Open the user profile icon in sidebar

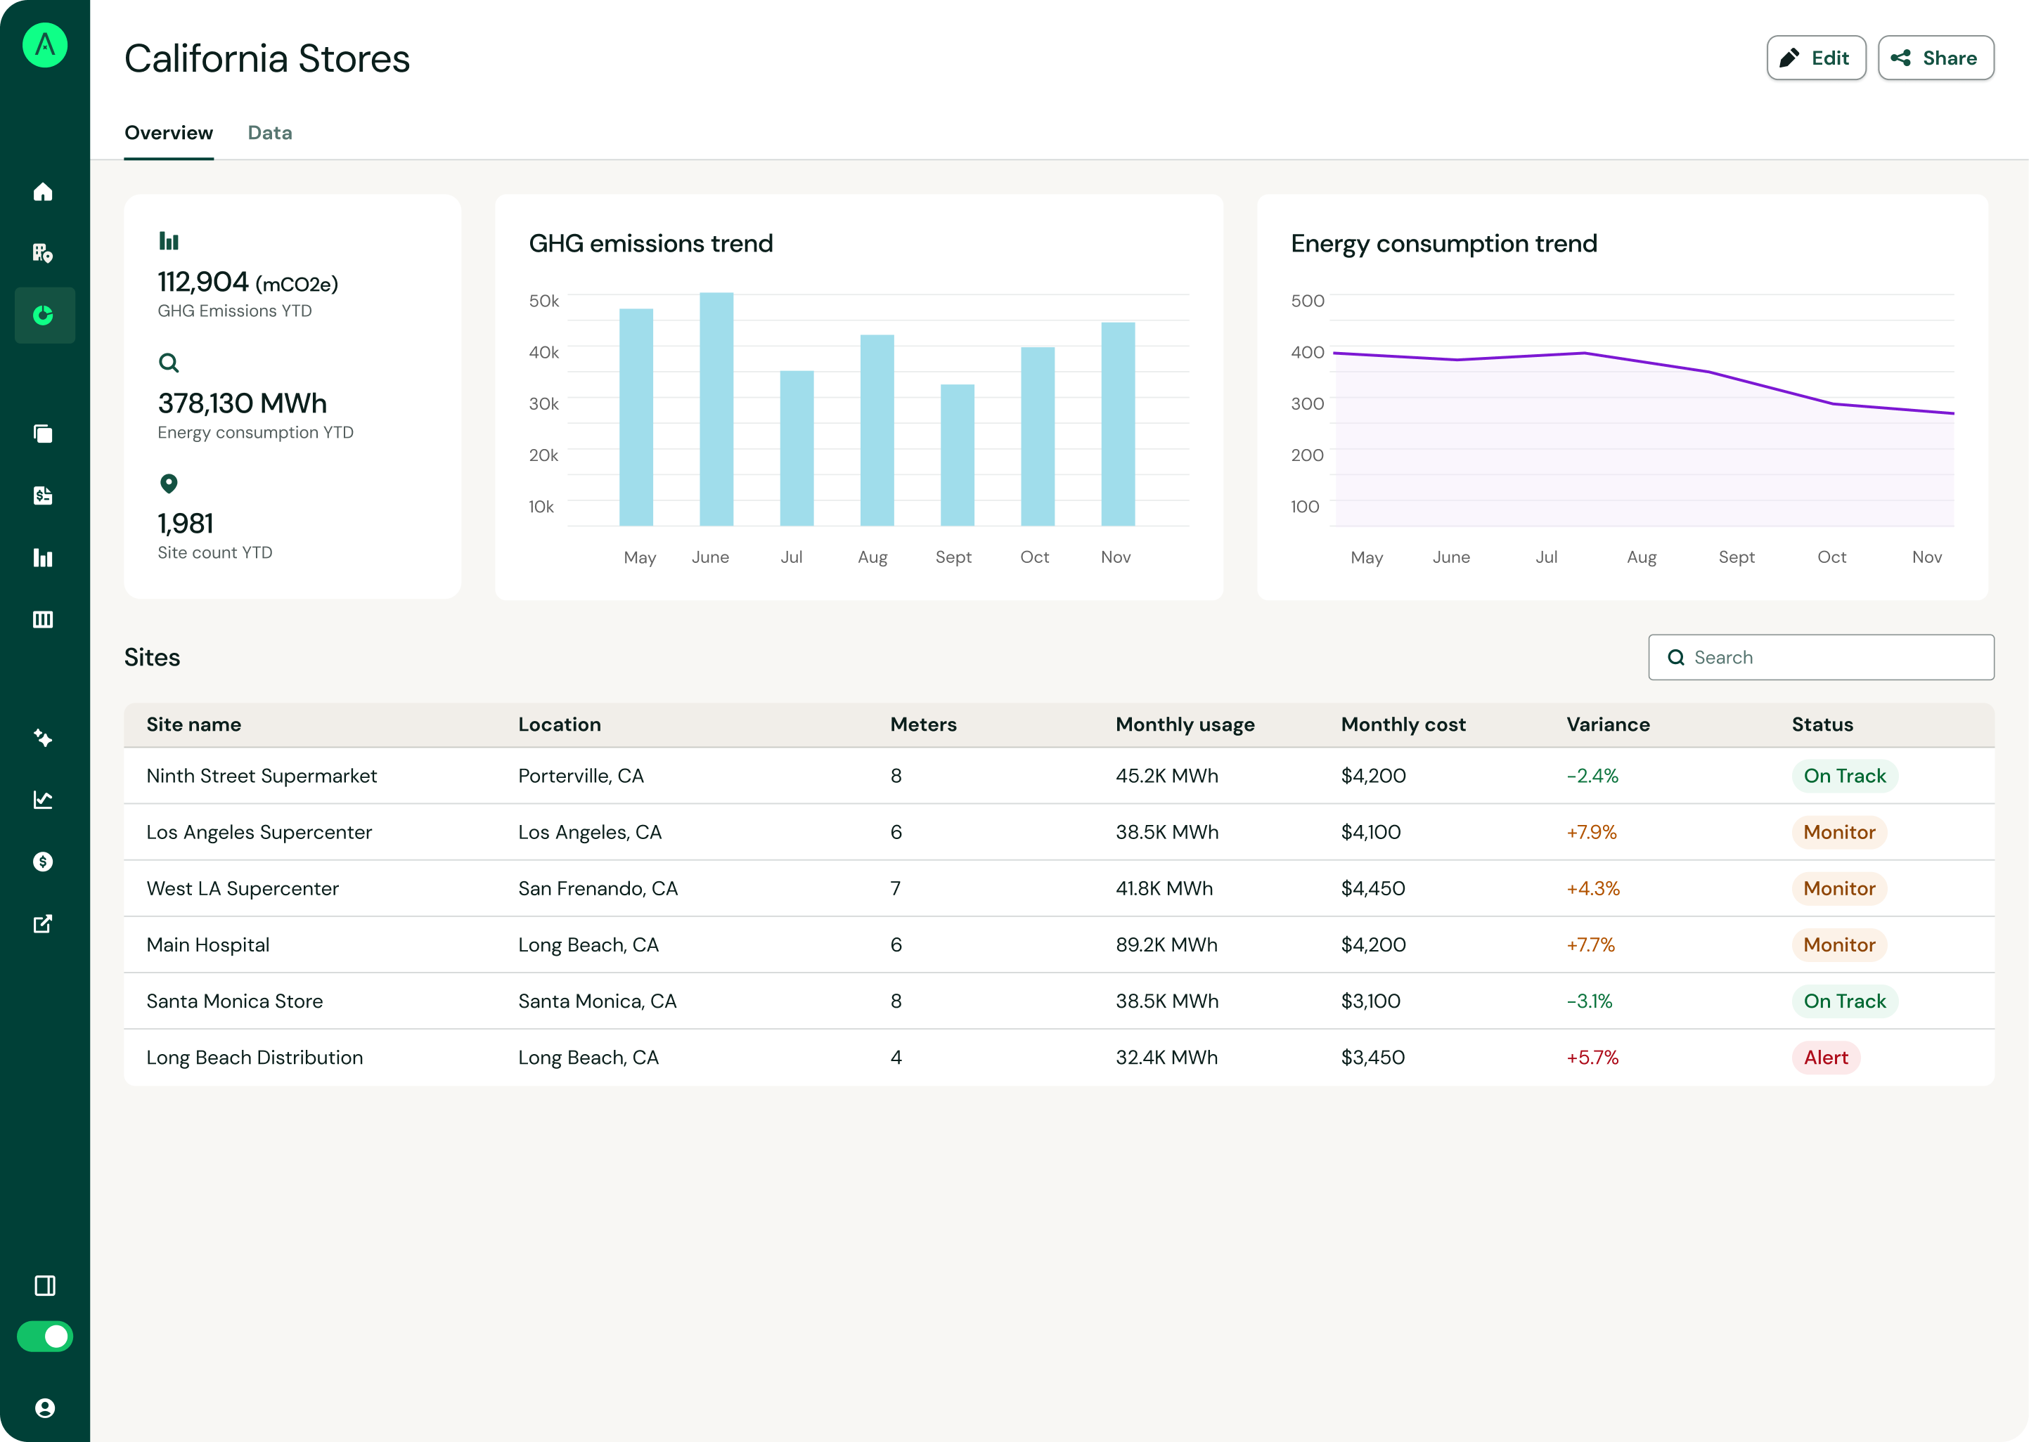(44, 1408)
